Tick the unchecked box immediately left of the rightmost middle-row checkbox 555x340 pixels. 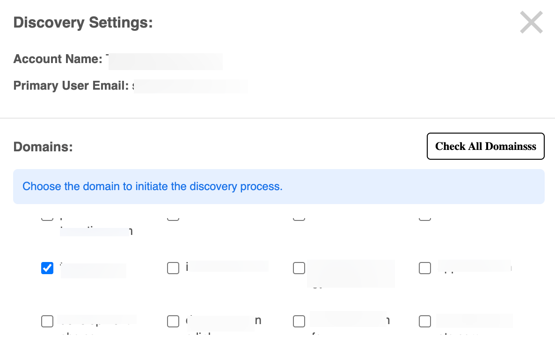click(x=299, y=268)
